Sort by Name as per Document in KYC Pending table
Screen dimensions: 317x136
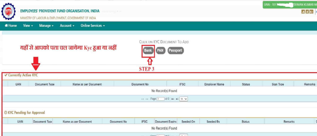tap(77, 122)
